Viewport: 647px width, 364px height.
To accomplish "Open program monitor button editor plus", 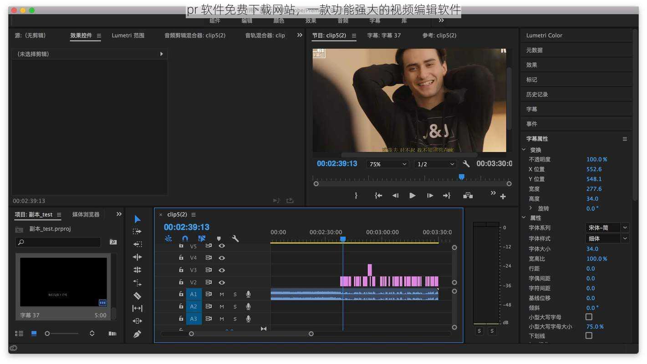I will point(503,197).
